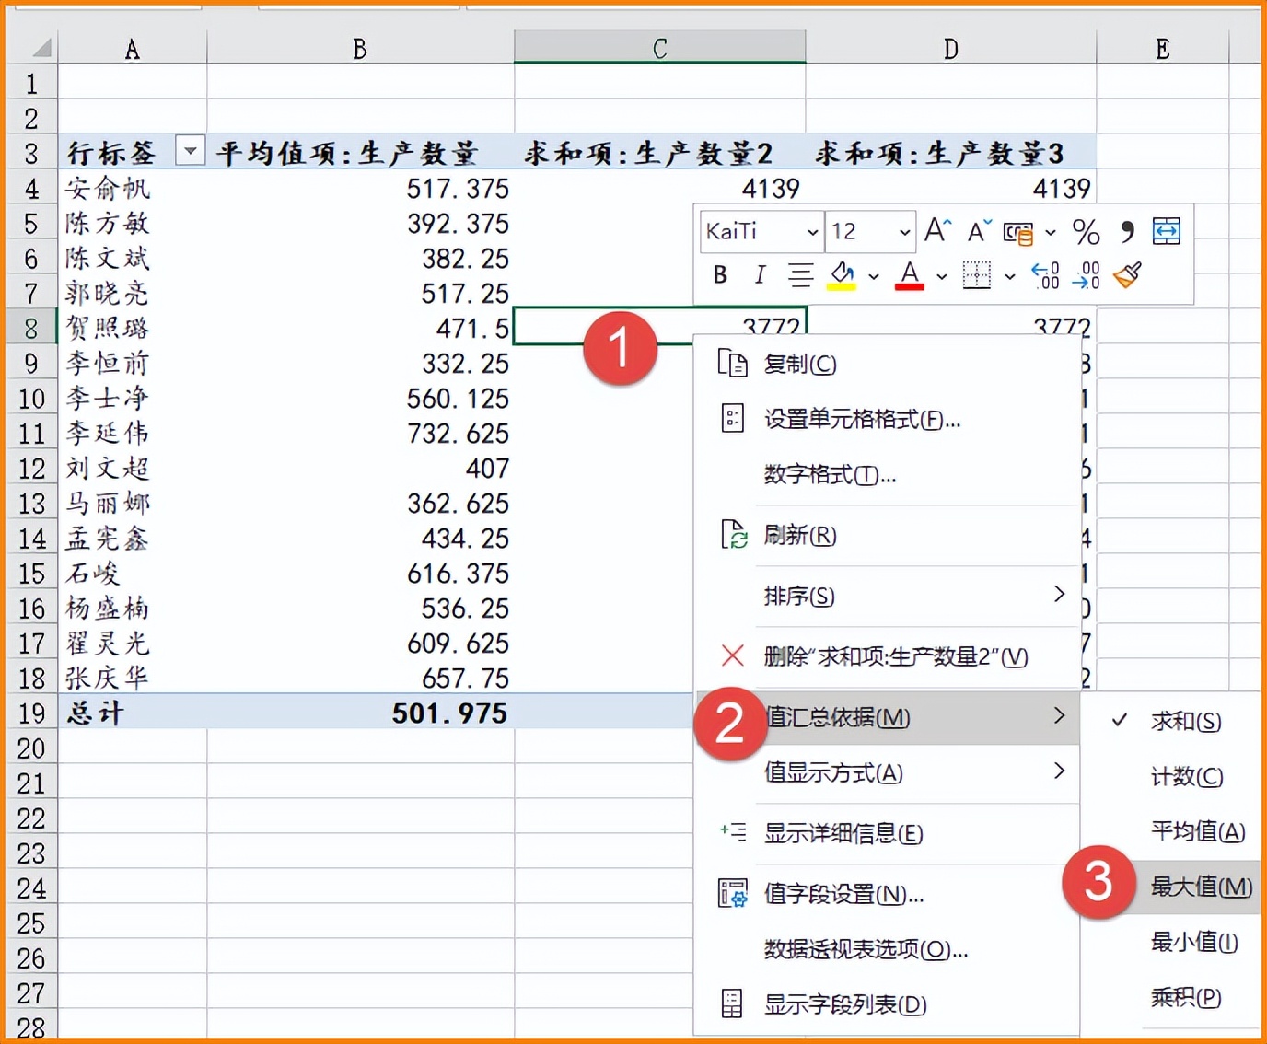Click 显示字段列表(D) to show field list

(x=844, y=1004)
